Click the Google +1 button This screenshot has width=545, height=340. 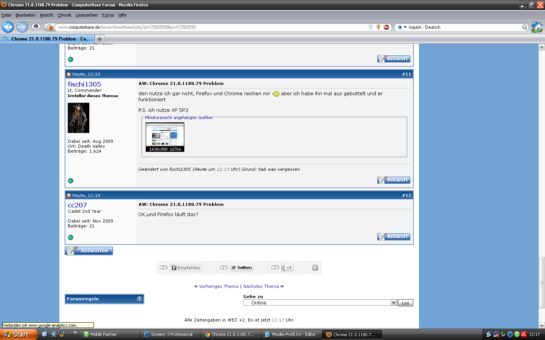287,267
